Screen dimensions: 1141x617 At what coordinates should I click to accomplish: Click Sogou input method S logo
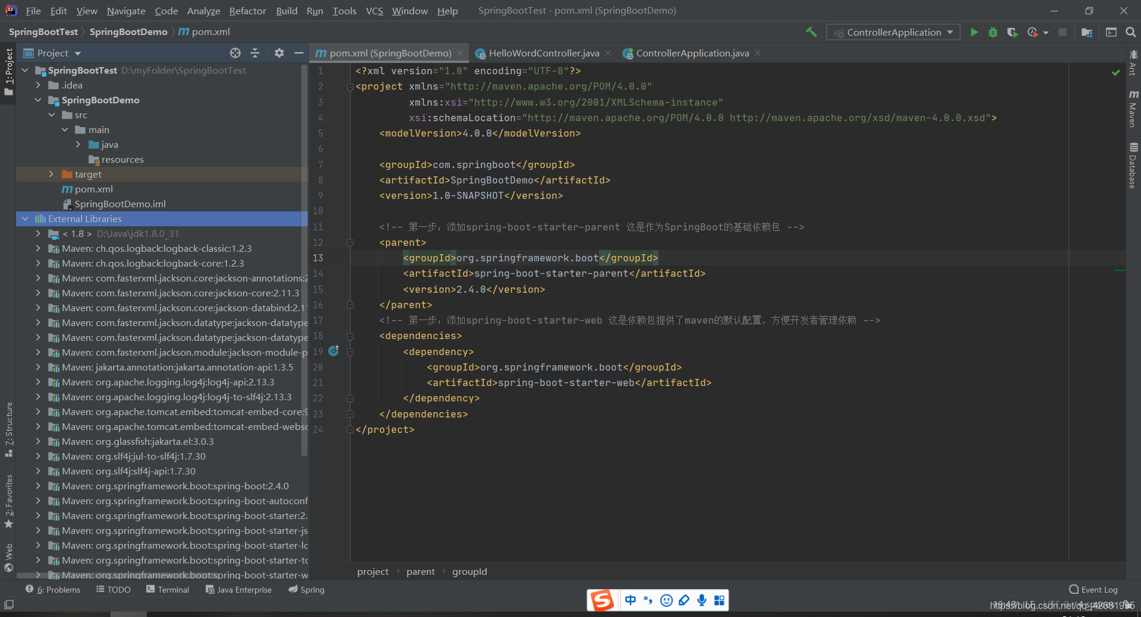pos(601,600)
